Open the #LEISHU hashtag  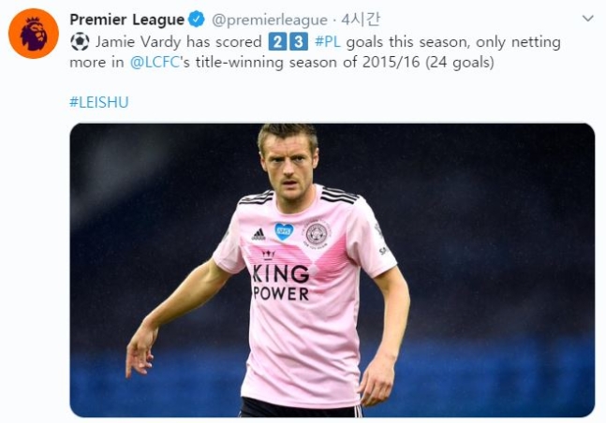[x=99, y=102]
